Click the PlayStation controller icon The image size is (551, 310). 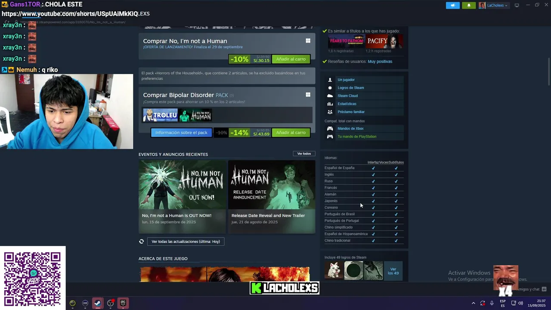(330, 136)
